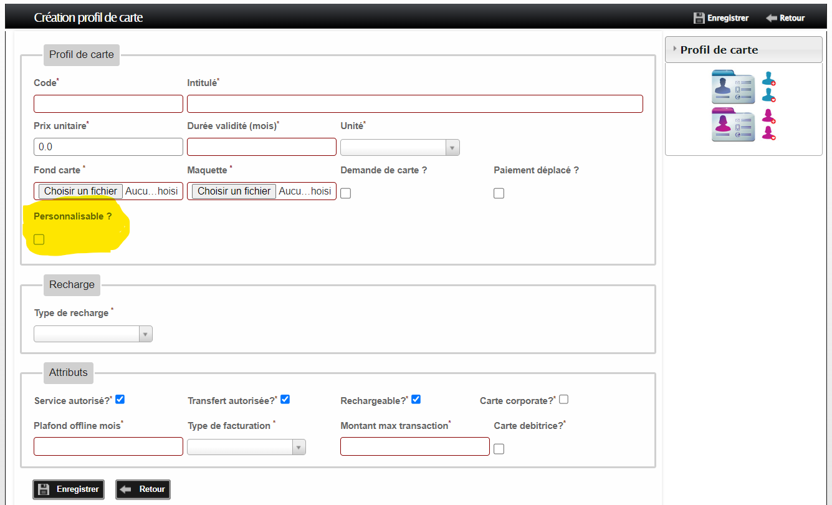The height and width of the screenshot is (505, 832).
Task: Click the Intitulé text field
Action: (x=414, y=103)
